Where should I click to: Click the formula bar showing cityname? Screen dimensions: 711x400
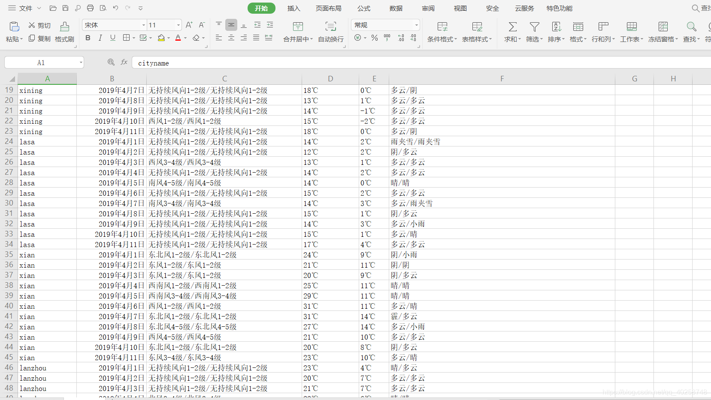pyautogui.click(x=421, y=63)
